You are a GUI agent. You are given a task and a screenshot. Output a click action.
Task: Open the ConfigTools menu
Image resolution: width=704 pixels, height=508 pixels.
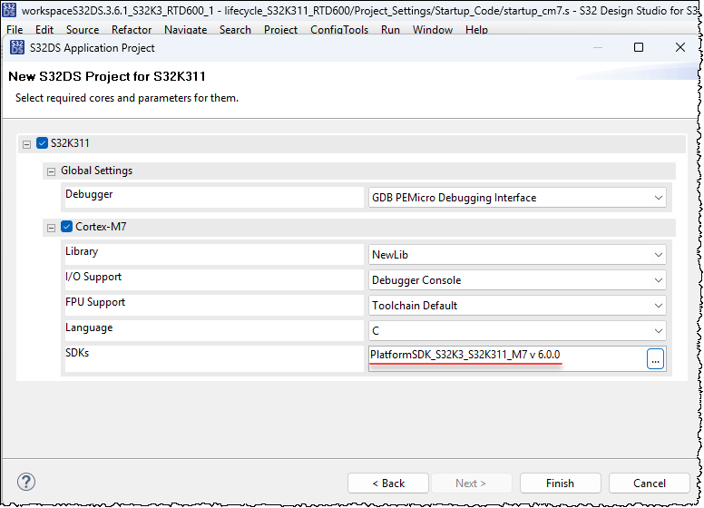click(x=339, y=30)
